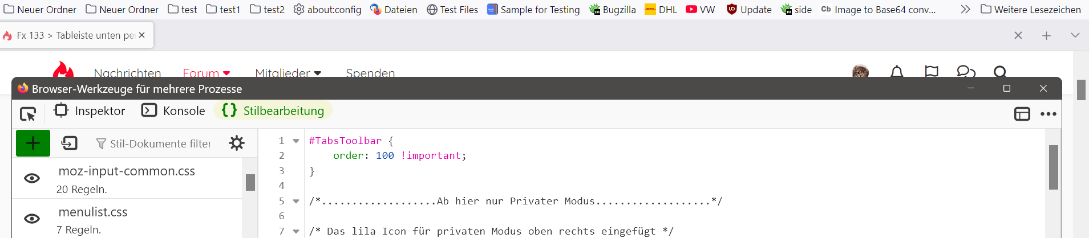
Task: Toggle visibility of moz-input-common.css stylesheet
Action: click(32, 178)
